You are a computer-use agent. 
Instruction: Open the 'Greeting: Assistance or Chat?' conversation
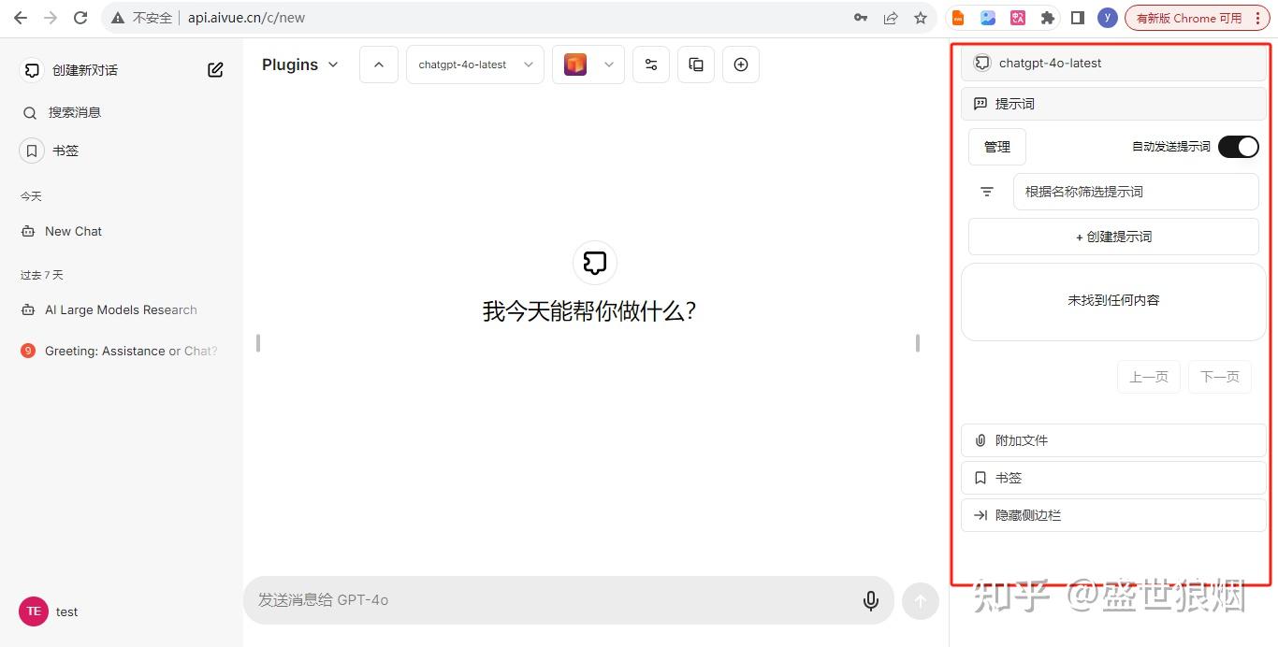click(122, 351)
